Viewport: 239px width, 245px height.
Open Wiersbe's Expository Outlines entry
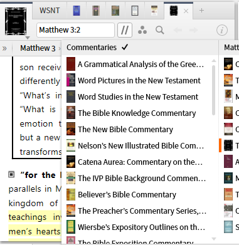[141, 227]
